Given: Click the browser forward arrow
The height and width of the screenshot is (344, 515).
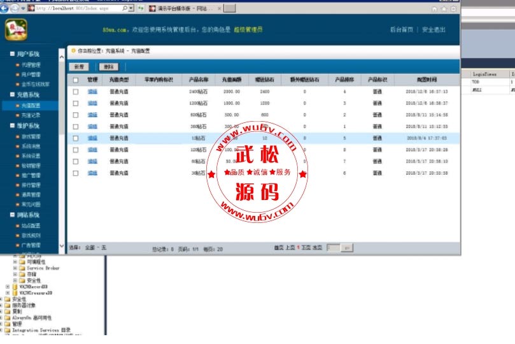Looking at the screenshot, I should coord(15,8).
